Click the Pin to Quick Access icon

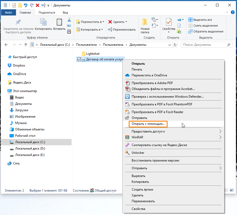(x=18, y=22)
